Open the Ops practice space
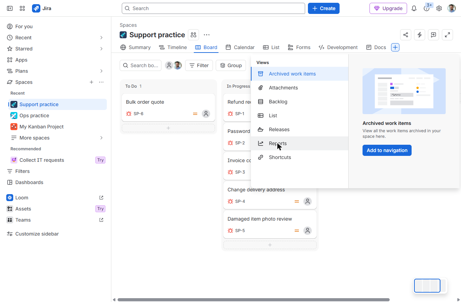This screenshot has width=461, height=302. click(57, 116)
